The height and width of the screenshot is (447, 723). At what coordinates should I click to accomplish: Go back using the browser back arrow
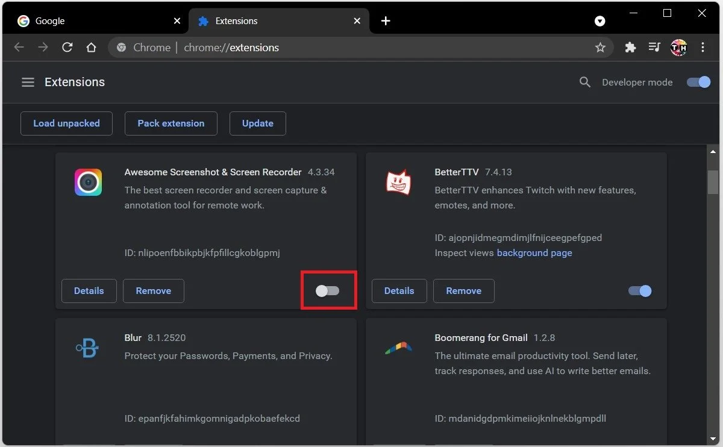coord(19,48)
